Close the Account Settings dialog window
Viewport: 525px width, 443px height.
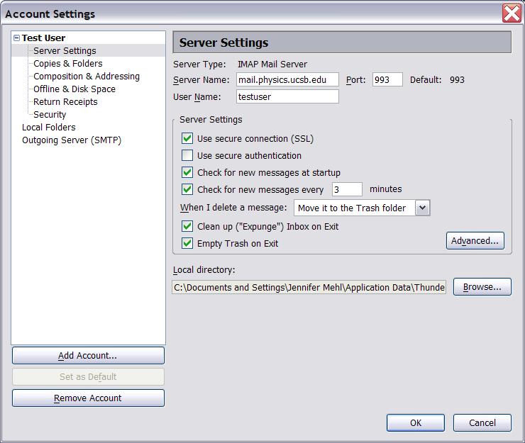tap(512, 13)
